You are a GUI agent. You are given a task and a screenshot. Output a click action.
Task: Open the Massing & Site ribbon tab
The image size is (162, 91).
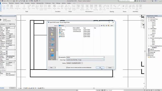(40, 3)
